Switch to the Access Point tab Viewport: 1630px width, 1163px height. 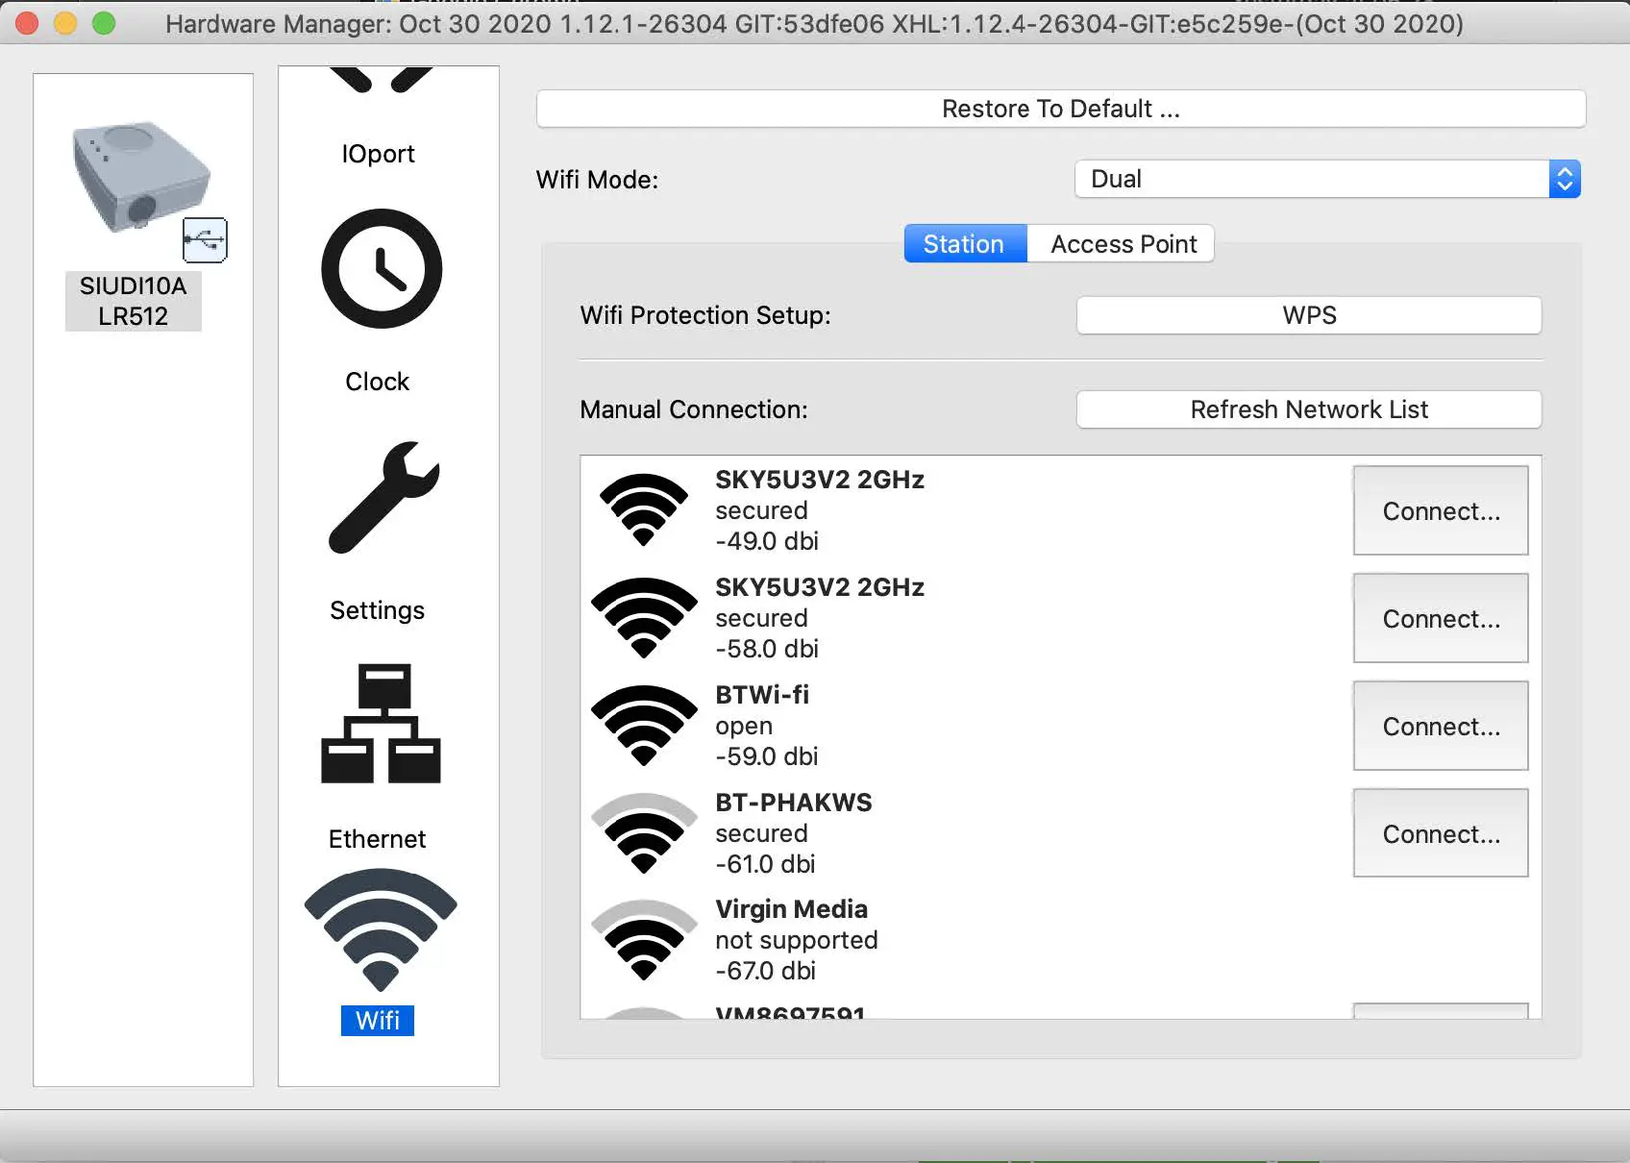[1121, 243]
